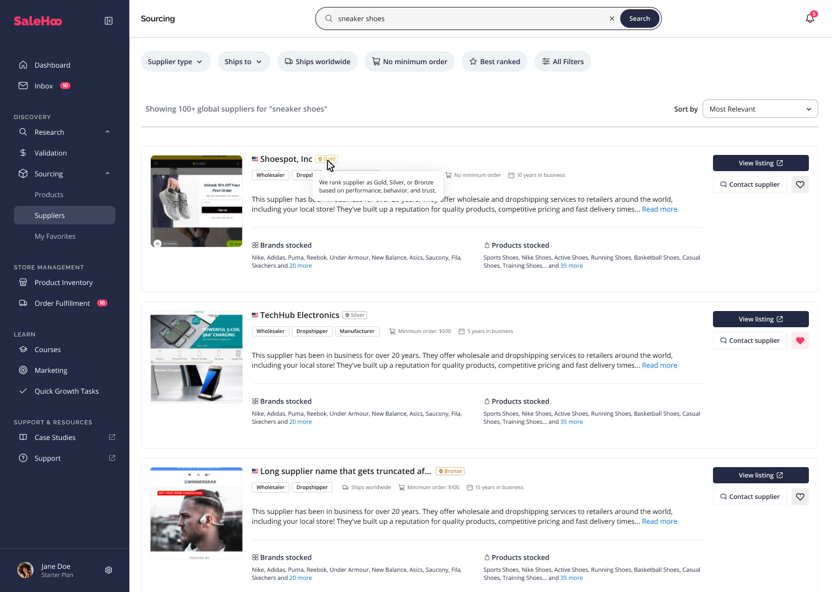Go to Order Fulfillment page
The height and width of the screenshot is (592, 832).
tap(62, 304)
